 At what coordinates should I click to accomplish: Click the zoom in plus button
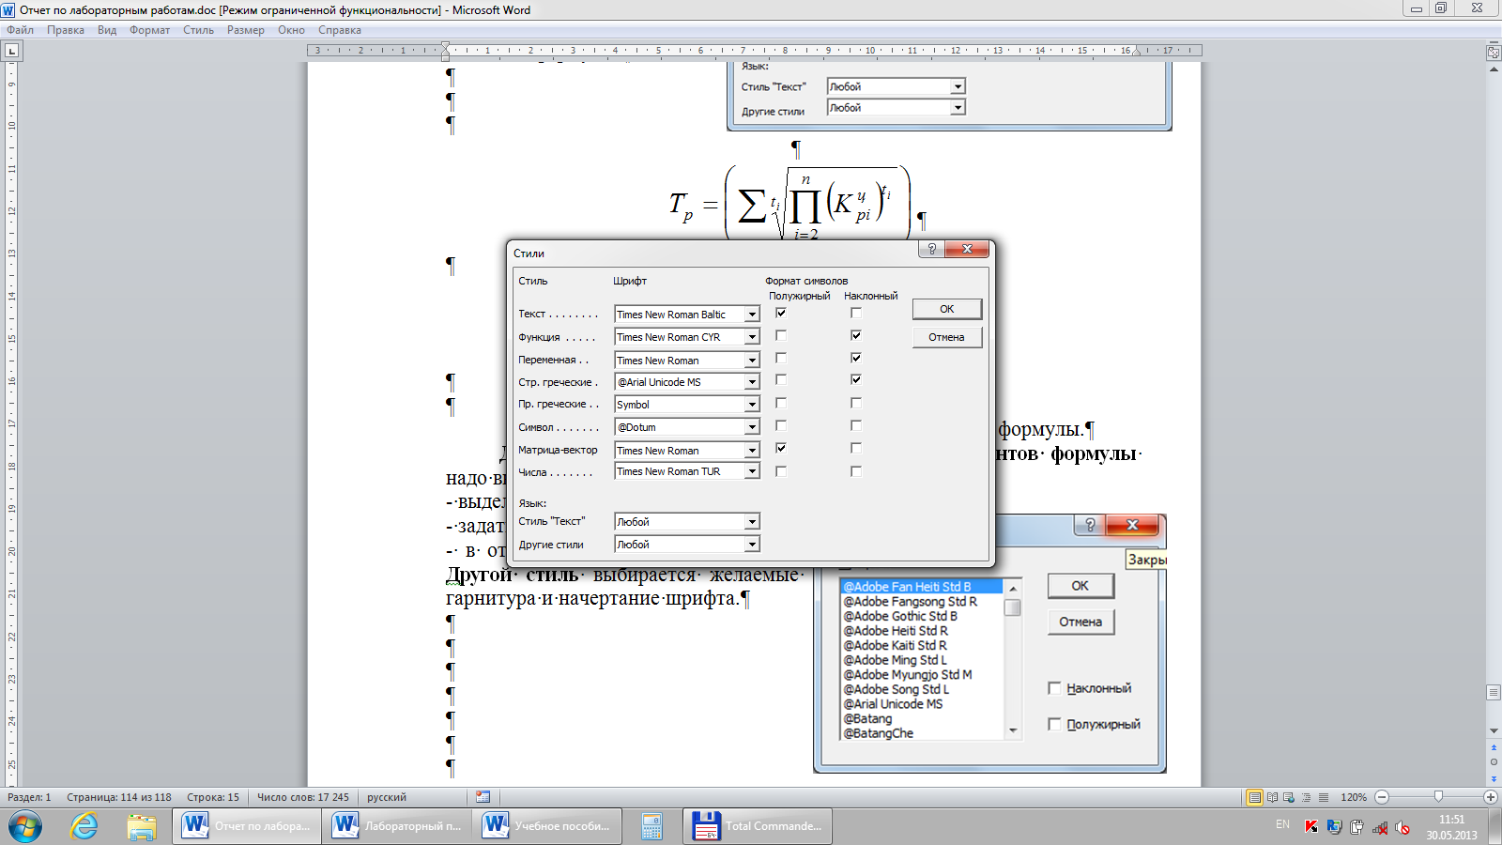[x=1490, y=797]
